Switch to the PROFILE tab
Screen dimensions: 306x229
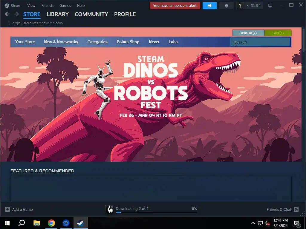tap(125, 14)
